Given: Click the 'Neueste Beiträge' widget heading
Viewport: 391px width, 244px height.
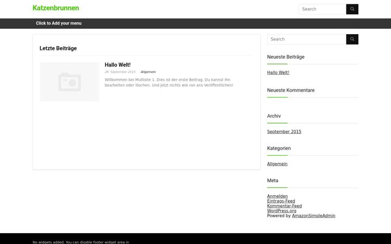Looking at the screenshot, I should coord(286,57).
